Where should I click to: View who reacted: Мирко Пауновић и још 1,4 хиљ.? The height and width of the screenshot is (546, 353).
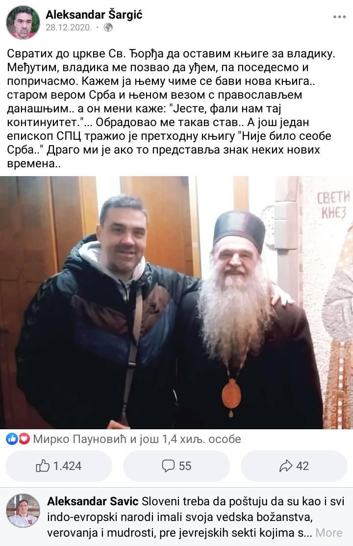click(x=137, y=439)
